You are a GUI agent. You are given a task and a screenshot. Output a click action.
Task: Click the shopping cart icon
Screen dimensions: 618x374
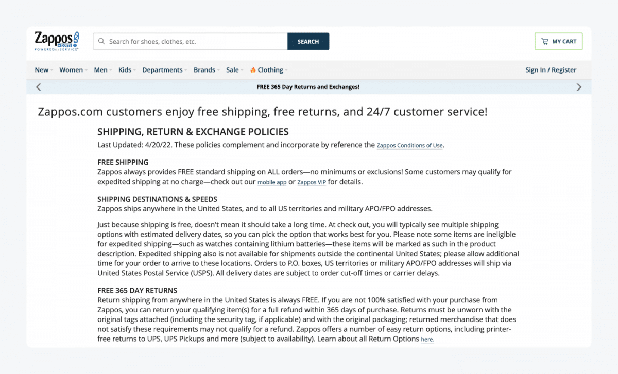[544, 41]
